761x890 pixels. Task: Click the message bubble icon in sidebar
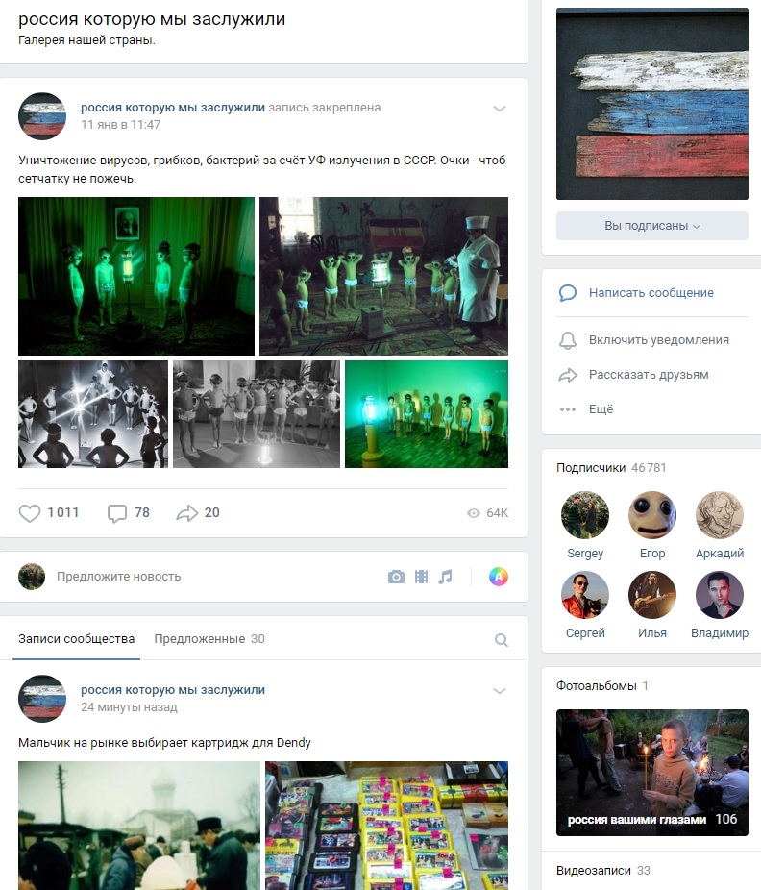(568, 293)
